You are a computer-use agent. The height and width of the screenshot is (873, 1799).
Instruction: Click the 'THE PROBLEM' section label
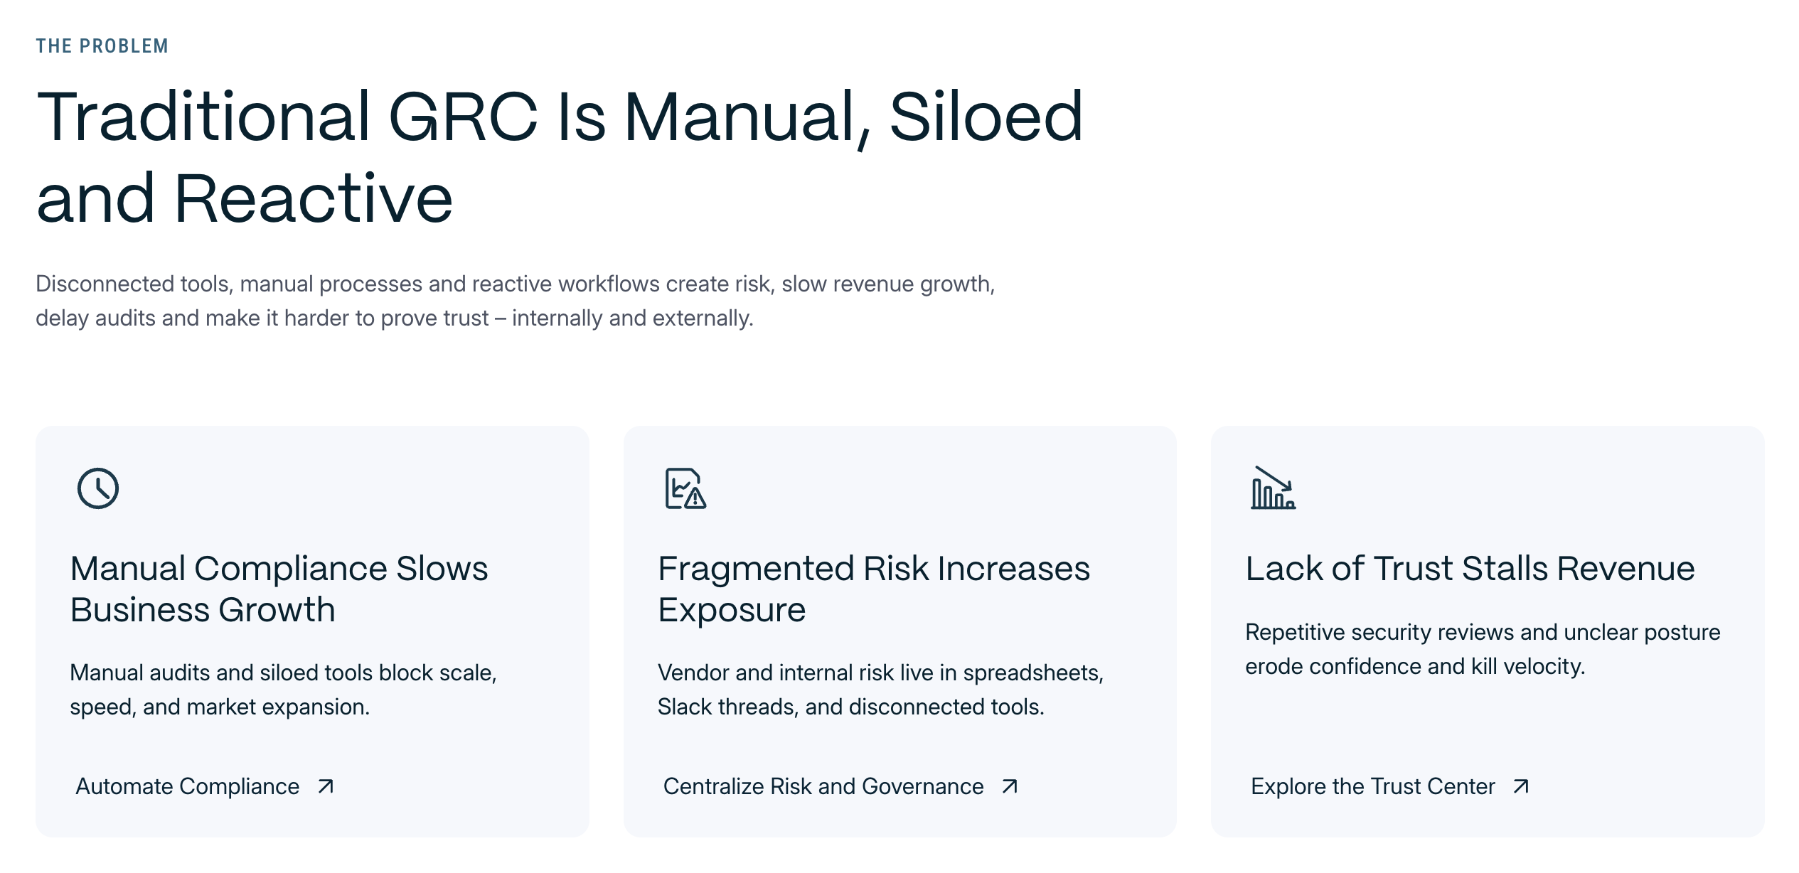pos(102,46)
